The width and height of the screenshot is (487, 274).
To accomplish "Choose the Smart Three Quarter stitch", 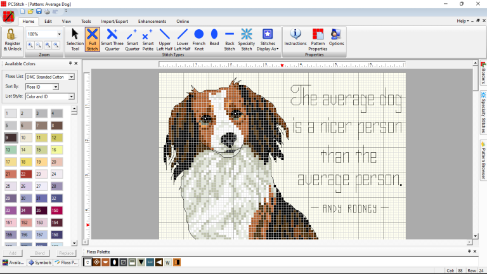I will click(112, 39).
